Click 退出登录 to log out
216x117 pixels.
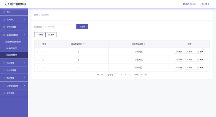205,4
